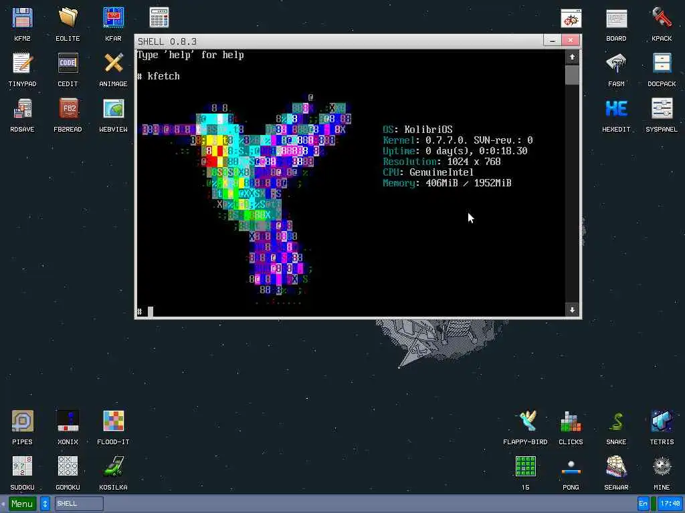685x513 pixels.
Task: Open the TETRIS game icon
Action: 662,421
